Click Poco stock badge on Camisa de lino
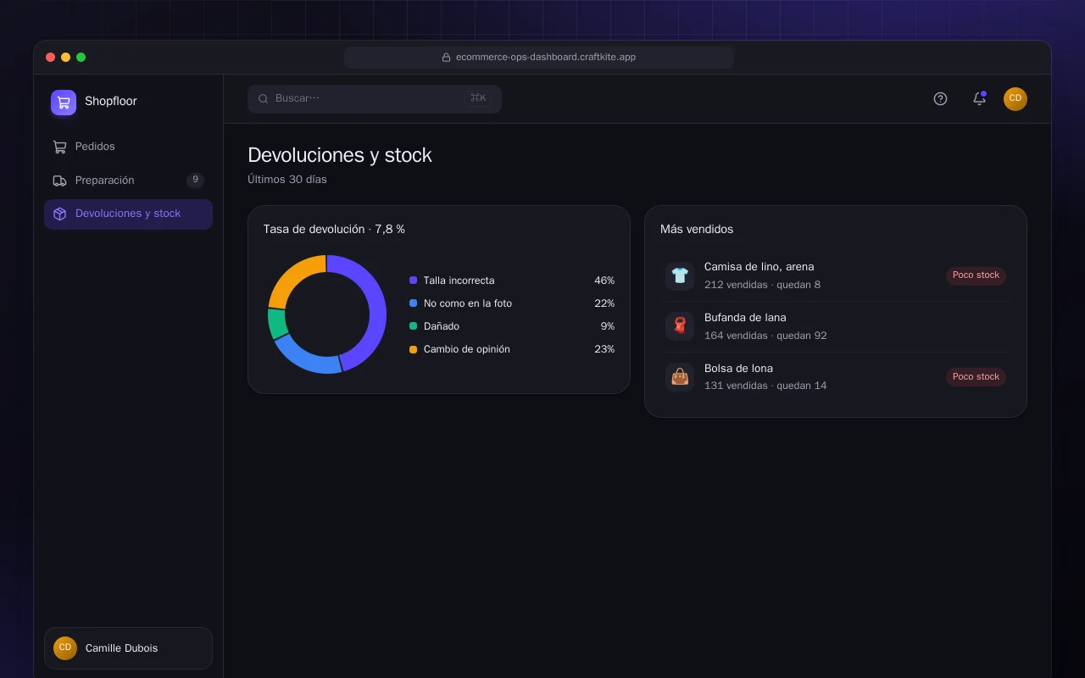Screen dimensions: 1085x678 (976, 275)
